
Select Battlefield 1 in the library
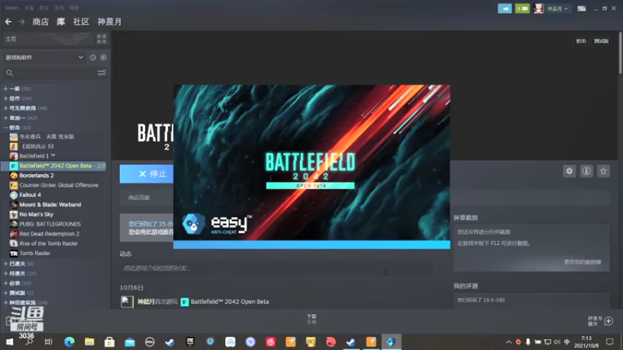click(37, 156)
